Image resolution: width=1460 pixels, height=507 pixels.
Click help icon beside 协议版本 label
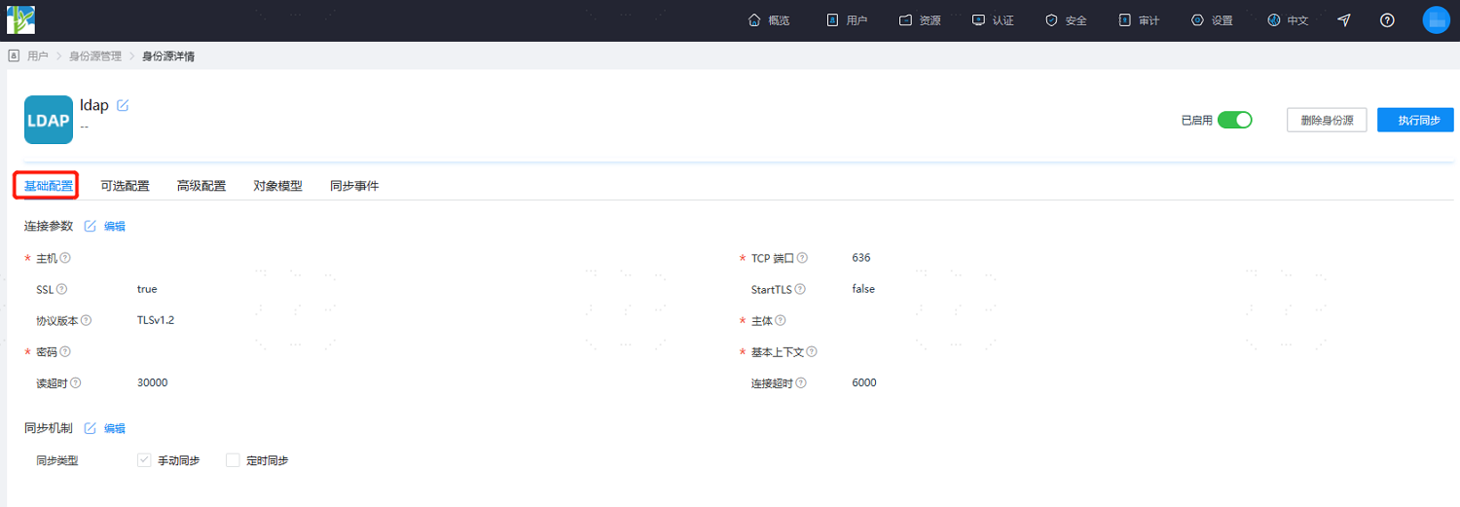click(x=86, y=320)
